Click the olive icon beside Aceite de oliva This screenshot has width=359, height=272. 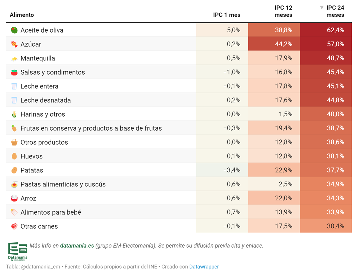[x=14, y=30]
